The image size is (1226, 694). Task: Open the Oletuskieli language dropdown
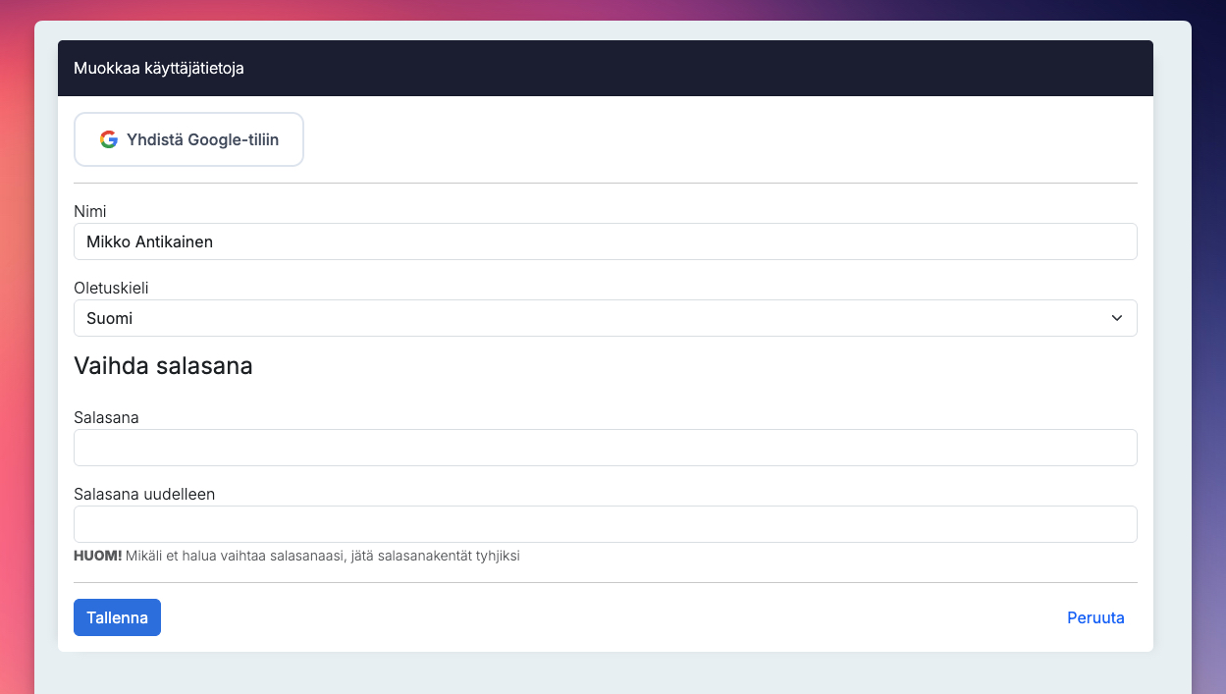(605, 318)
